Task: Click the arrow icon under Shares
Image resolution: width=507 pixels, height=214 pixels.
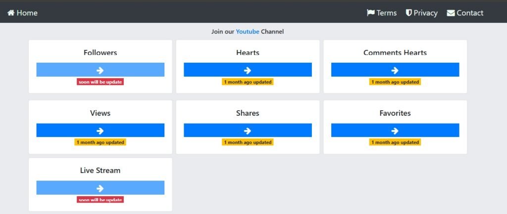Action: point(248,130)
